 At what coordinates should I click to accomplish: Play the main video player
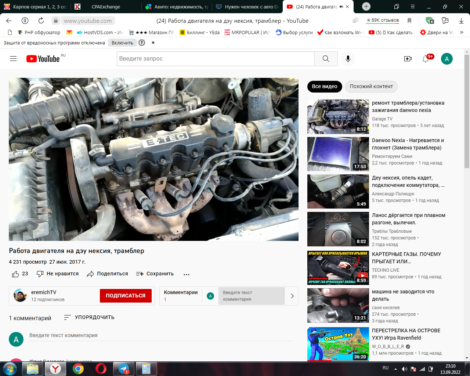[x=153, y=159]
